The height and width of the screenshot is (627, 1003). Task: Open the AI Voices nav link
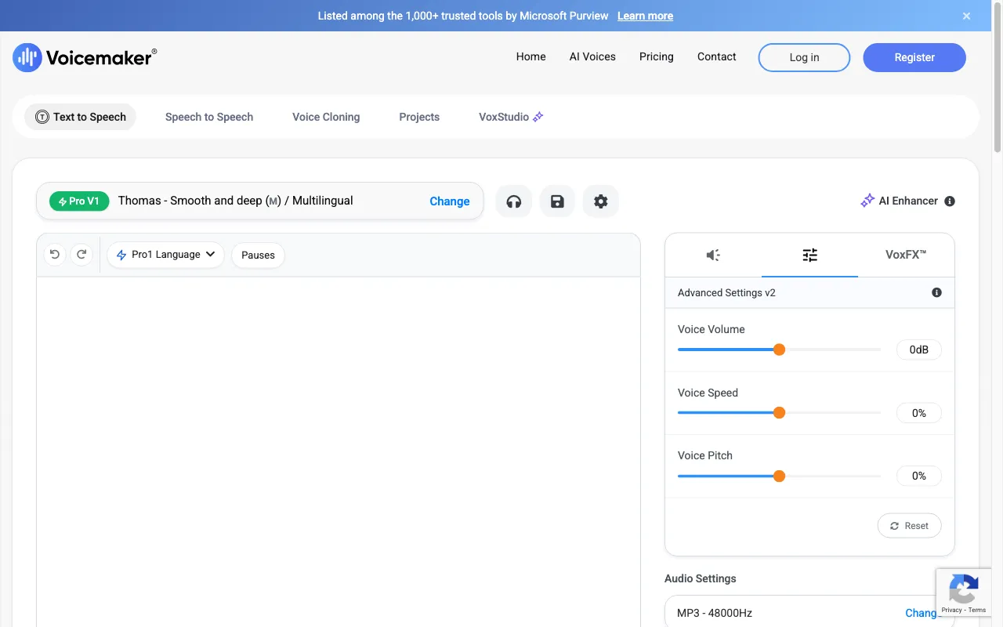click(592, 56)
